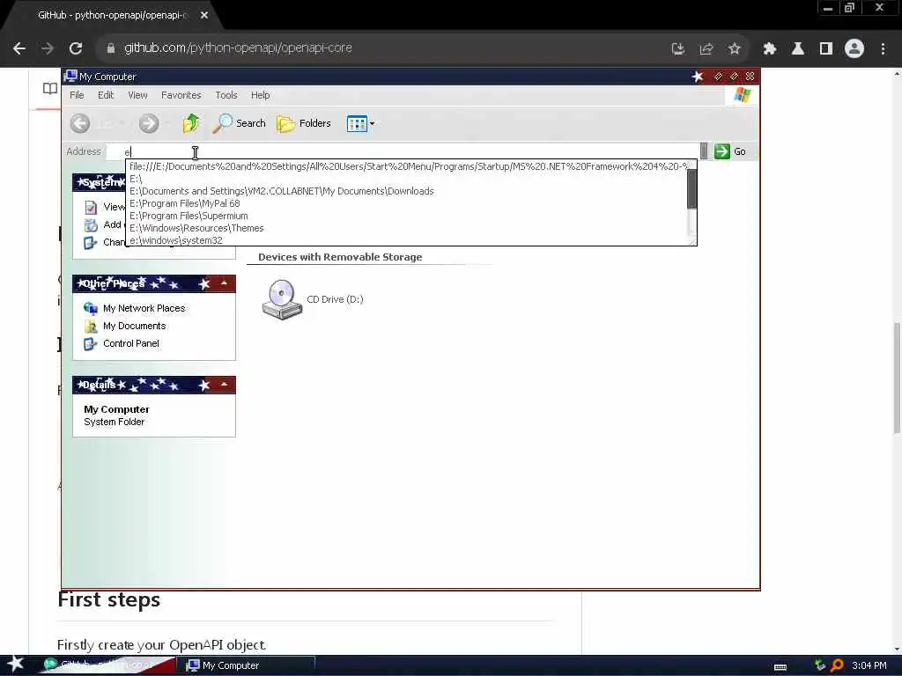Image resolution: width=902 pixels, height=676 pixels.
Task: Click the My Computer title bar icon
Action: click(70, 76)
